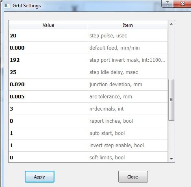Select the report inches value 0
The height and width of the screenshot is (187, 191).
click(48, 121)
